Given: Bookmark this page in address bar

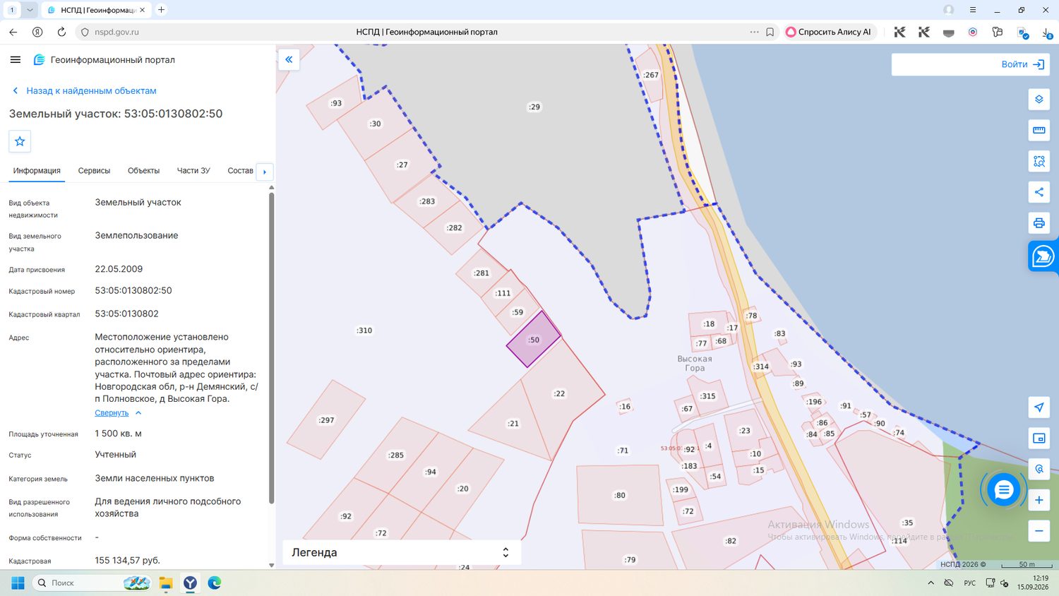Looking at the screenshot, I should pos(770,32).
